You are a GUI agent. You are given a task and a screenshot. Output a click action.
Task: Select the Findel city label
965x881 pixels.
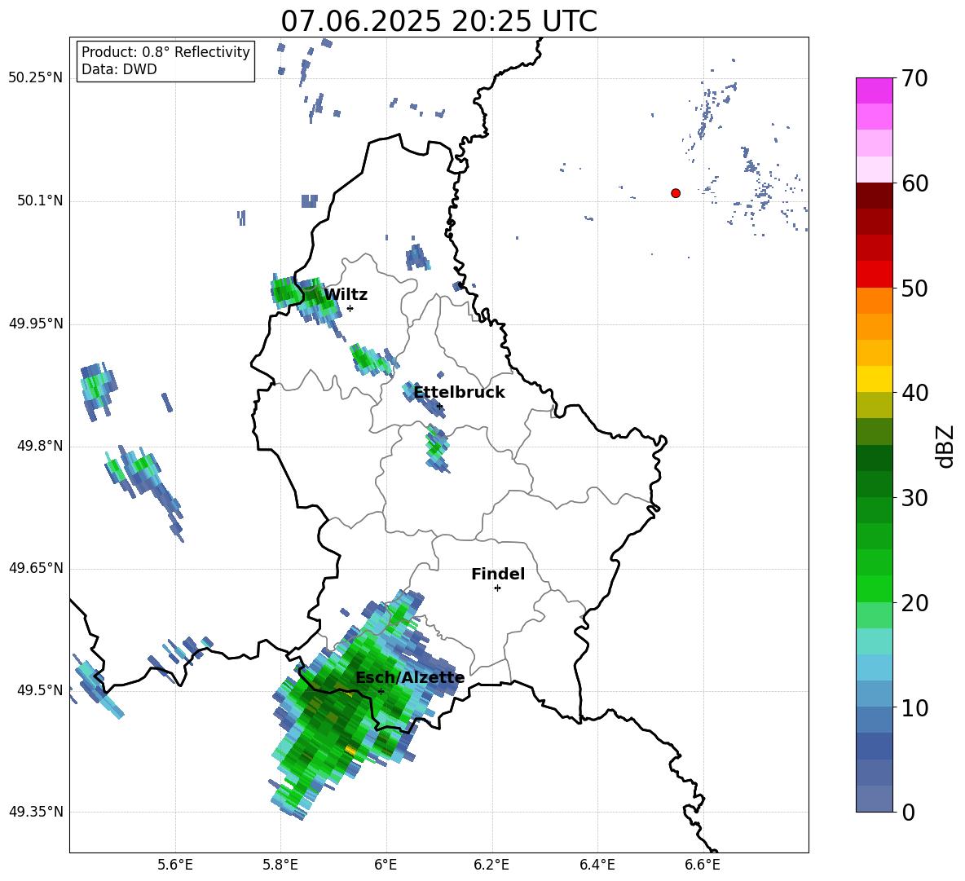[x=498, y=574]
